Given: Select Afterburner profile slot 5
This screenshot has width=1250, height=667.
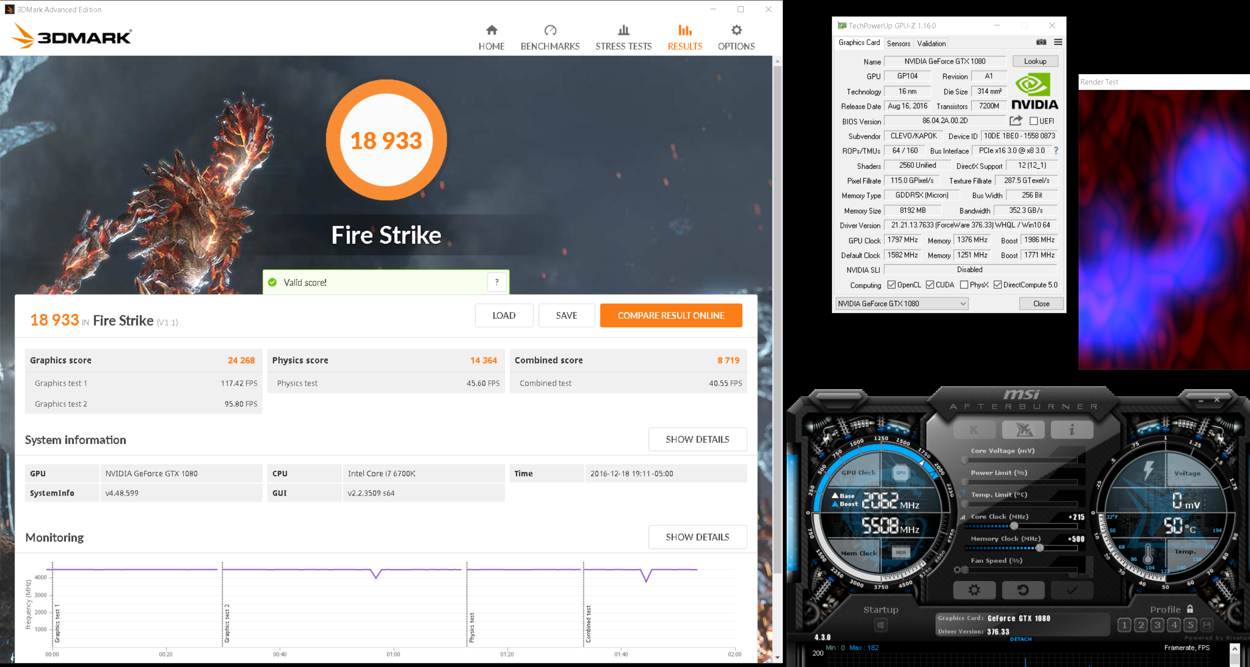Looking at the screenshot, I should point(1190,625).
